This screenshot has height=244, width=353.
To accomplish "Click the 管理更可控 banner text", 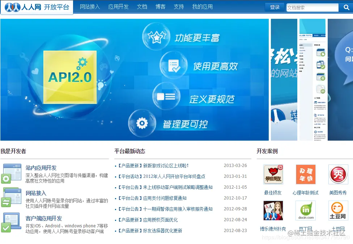I will pos(185,124).
